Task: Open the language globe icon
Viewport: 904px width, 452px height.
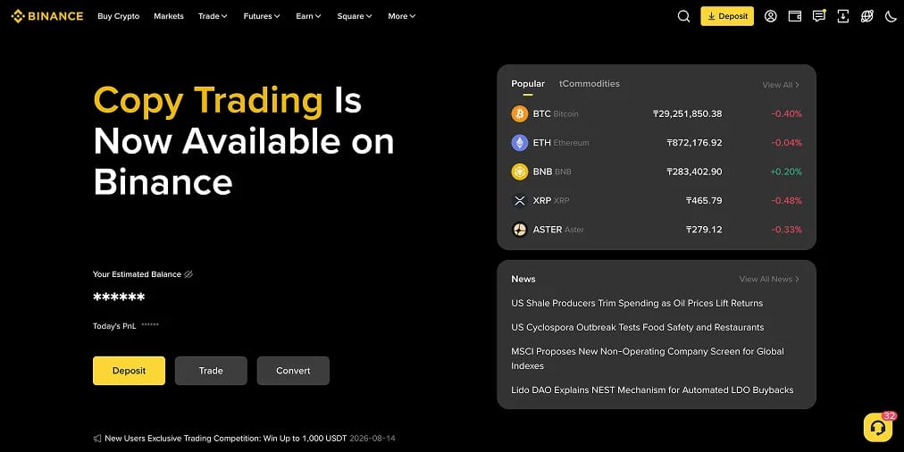Action: [867, 16]
